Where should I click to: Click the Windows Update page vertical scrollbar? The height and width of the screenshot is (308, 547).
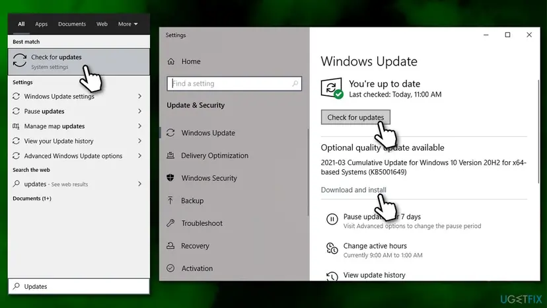(x=538, y=132)
